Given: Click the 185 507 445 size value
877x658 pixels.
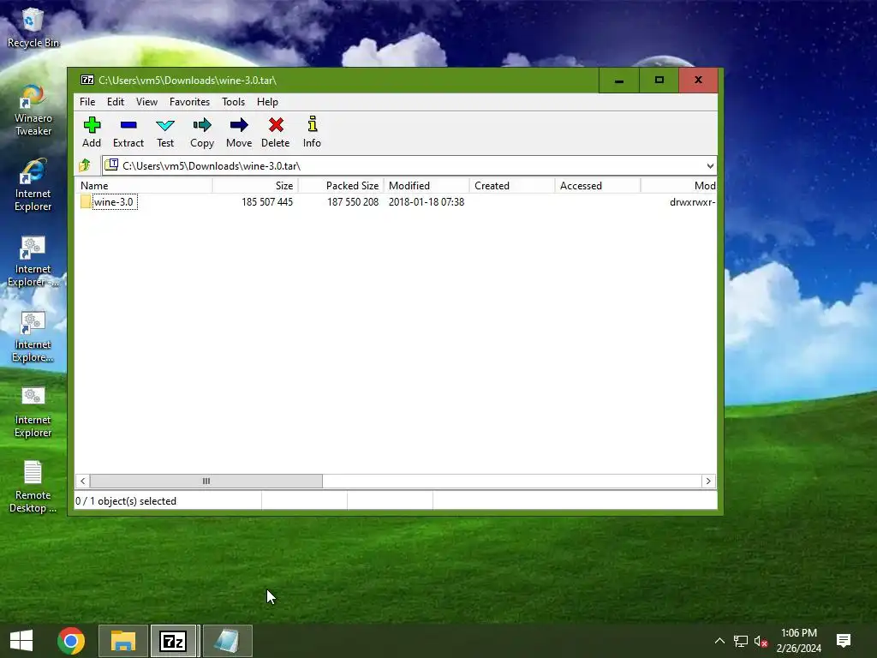Looking at the screenshot, I should point(267,202).
